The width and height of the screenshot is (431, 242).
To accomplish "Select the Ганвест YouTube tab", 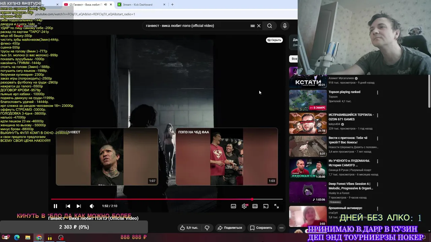I will coord(85,5).
